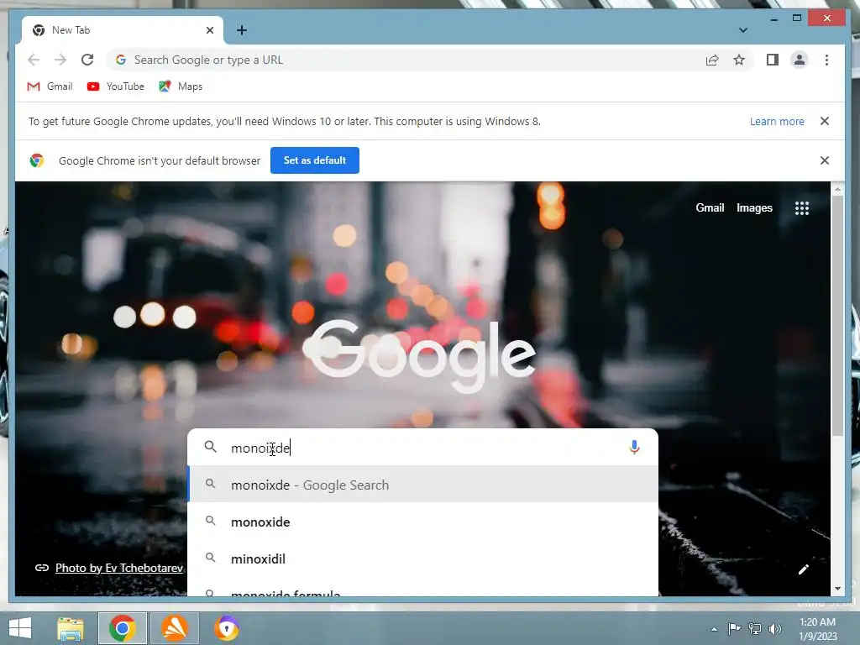Open a new tab with the plus button
The image size is (860, 645).
tap(242, 30)
